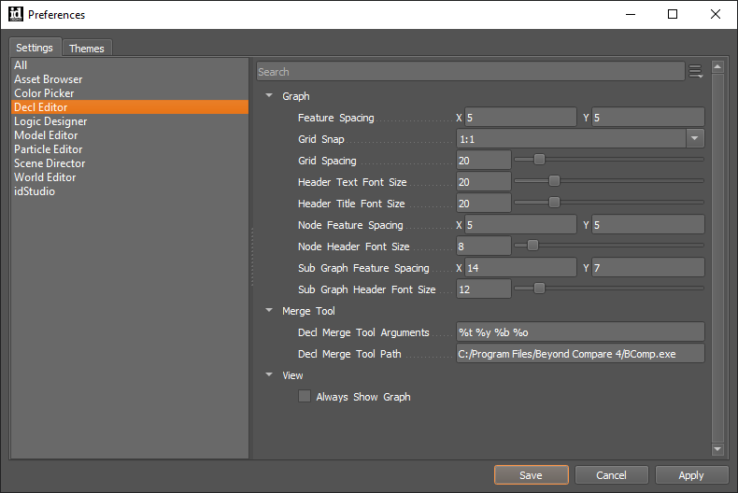Click the Grid Snap label

tap(321, 139)
